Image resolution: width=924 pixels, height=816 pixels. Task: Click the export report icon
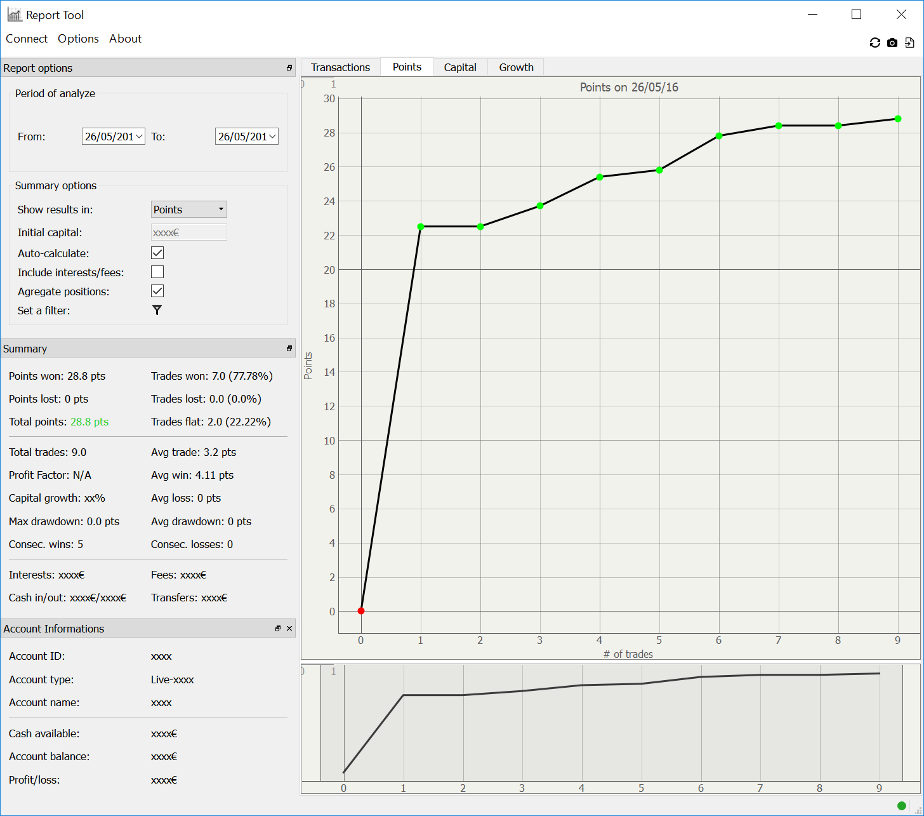click(x=909, y=43)
